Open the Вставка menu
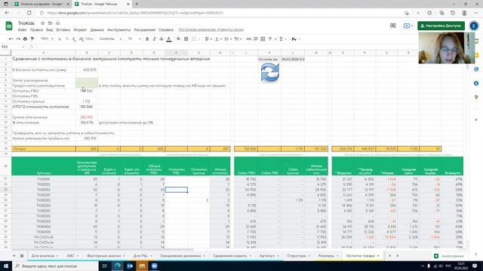This screenshot has height=271, width=483. pyautogui.click(x=63, y=30)
